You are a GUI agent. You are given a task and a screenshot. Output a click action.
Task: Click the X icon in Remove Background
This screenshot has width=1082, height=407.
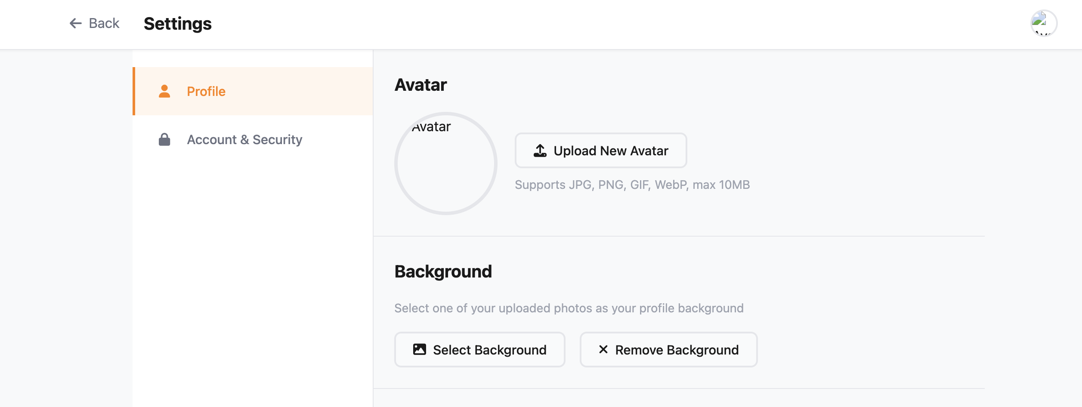click(603, 349)
